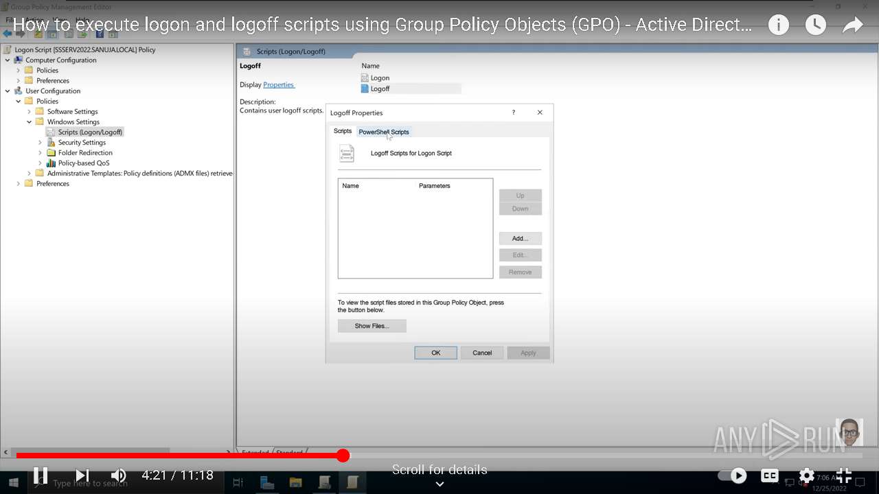Collapse the Computer Configuration node
879x494 pixels.
coord(8,60)
